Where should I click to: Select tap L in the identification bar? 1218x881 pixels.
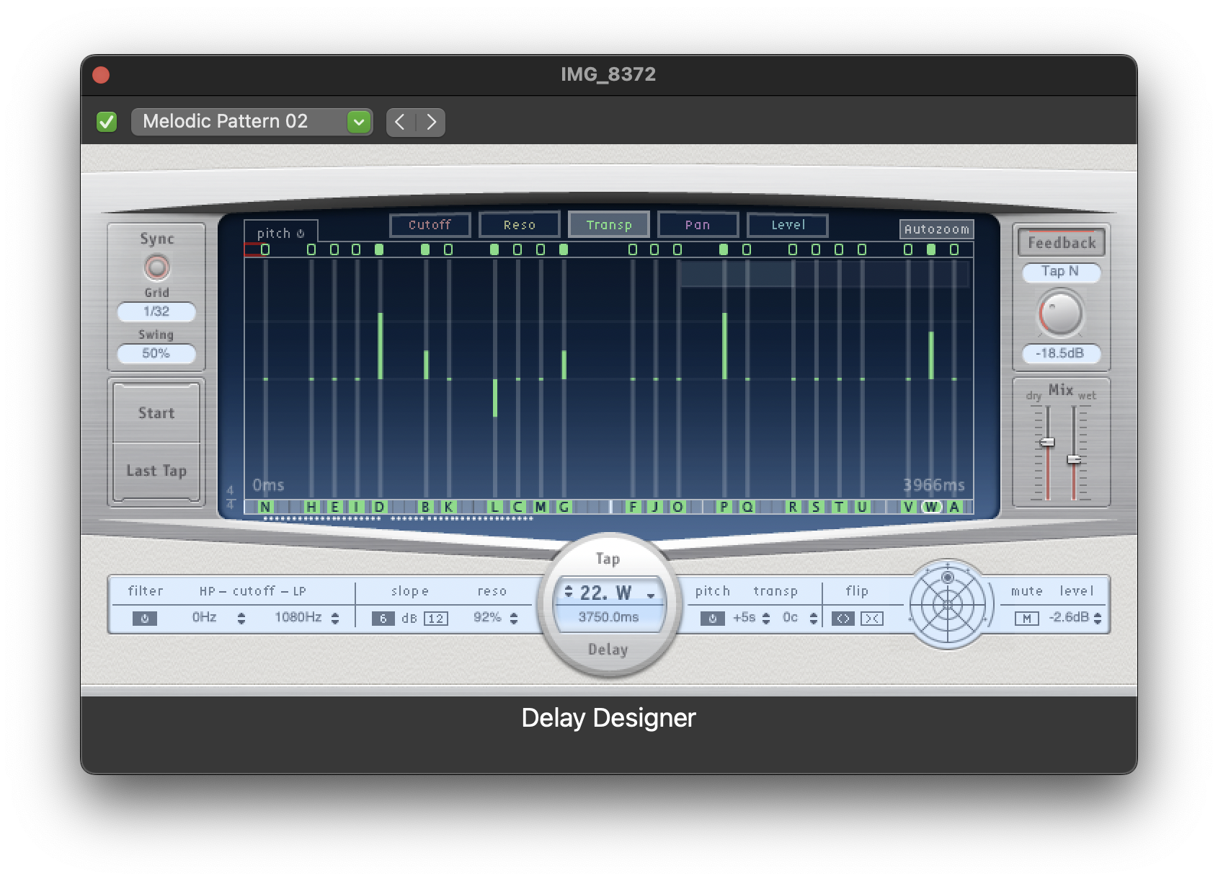click(x=494, y=507)
